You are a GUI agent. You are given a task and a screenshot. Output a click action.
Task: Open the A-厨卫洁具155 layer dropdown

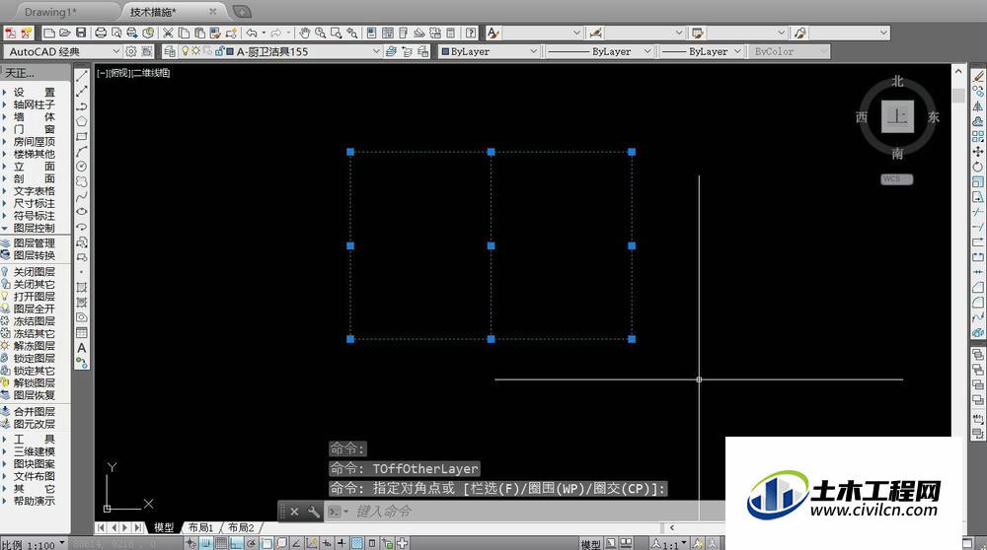(272, 51)
